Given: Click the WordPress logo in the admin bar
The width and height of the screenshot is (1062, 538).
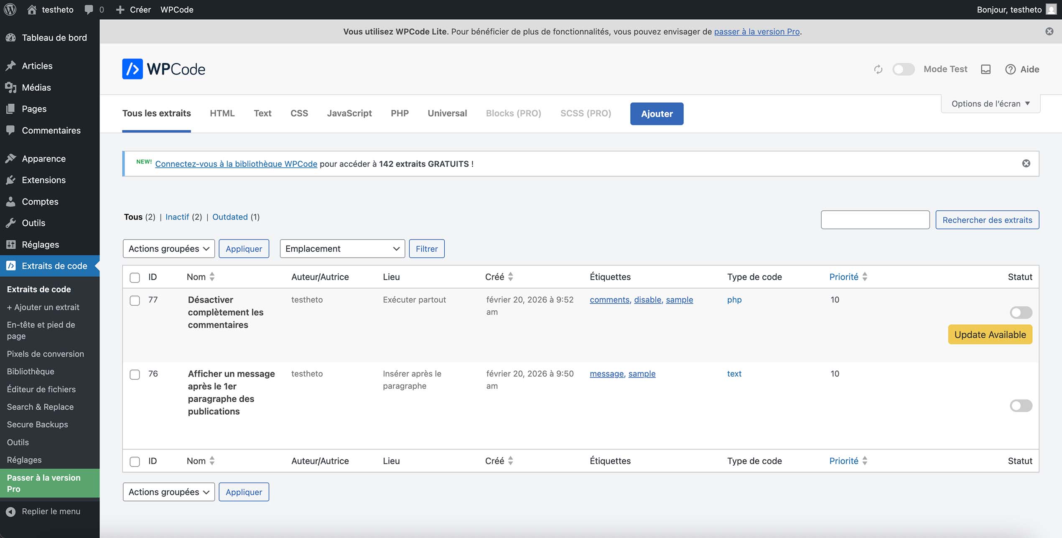Looking at the screenshot, I should [x=10, y=9].
